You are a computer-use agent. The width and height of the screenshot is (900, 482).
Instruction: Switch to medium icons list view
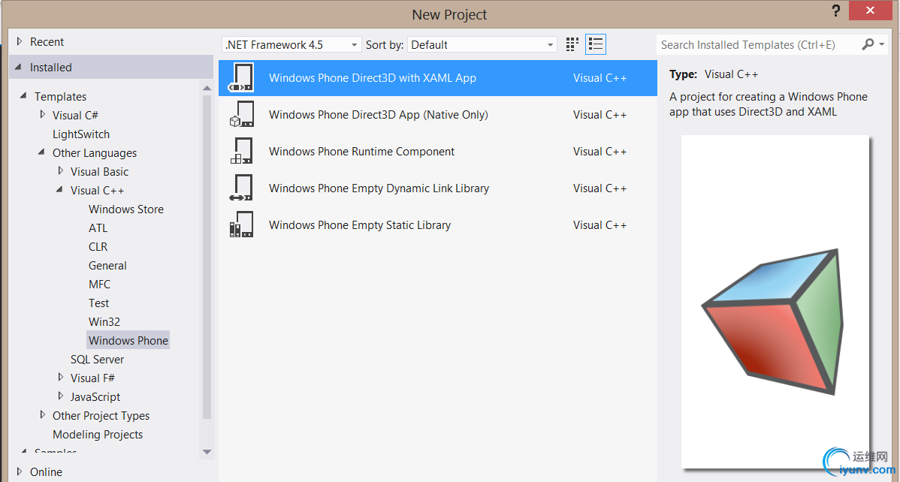click(596, 45)
